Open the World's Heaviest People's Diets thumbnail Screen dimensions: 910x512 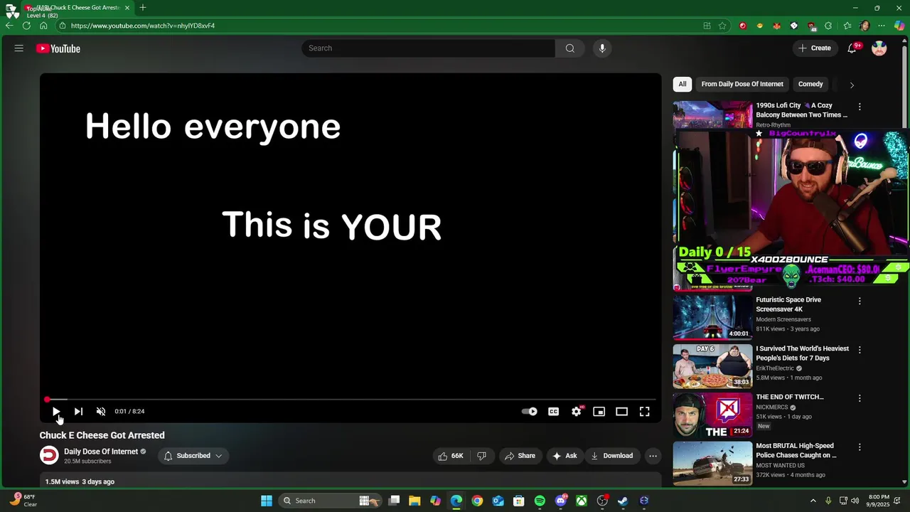point(712,367)
